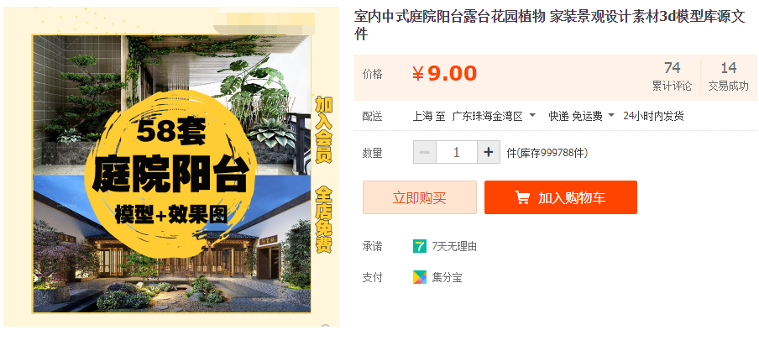
Task: Expand the 快递 免运费 shipping dropdown
Action: tap(581, 116)
